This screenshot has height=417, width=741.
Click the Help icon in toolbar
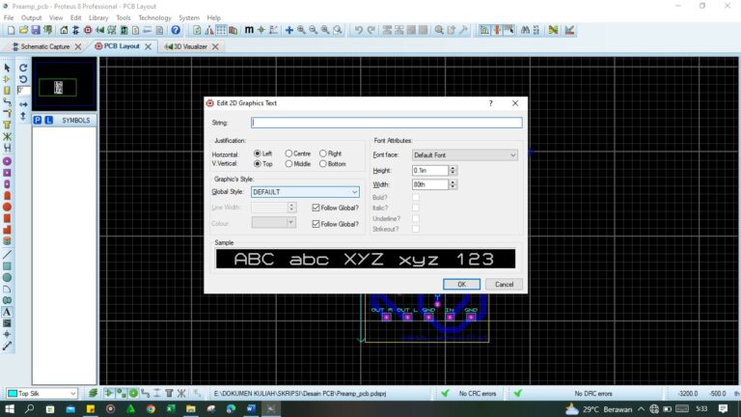click(x=176, y=30)
